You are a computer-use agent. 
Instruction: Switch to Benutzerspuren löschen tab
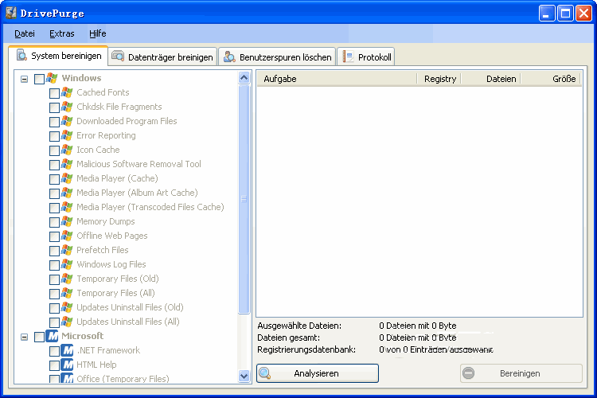277,57
